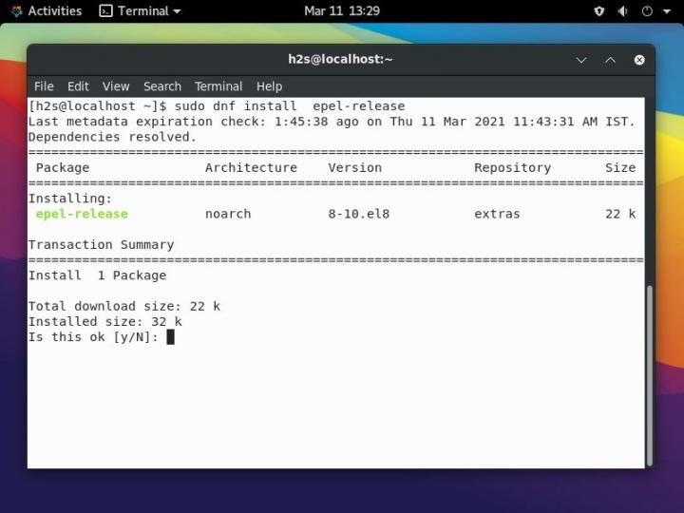Open the Search menu

click(x=162, y=86)
